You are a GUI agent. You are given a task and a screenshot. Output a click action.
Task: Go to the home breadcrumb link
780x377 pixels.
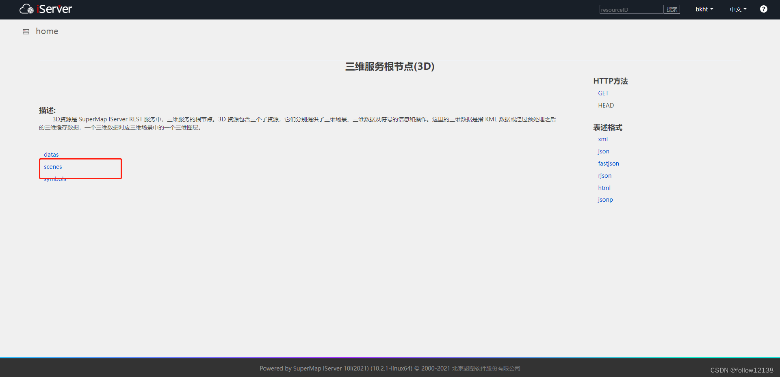pyautogui.click(x=47, y=31)
